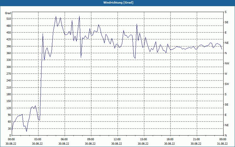Pick the 21:00 time axis label
235x147 pixels.
[x=197, y=139]
